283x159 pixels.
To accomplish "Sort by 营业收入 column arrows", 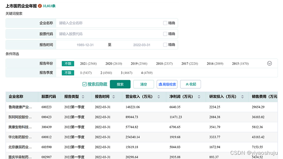I will coord(158,96).
